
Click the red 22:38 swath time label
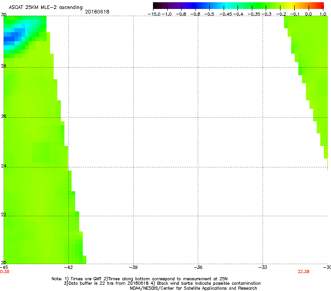click(303, 272)
